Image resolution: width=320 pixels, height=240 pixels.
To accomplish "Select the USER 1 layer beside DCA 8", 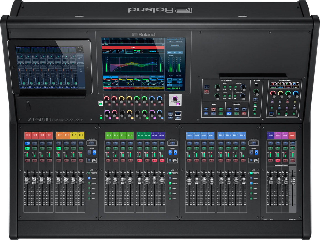I will tap(251, 189).
